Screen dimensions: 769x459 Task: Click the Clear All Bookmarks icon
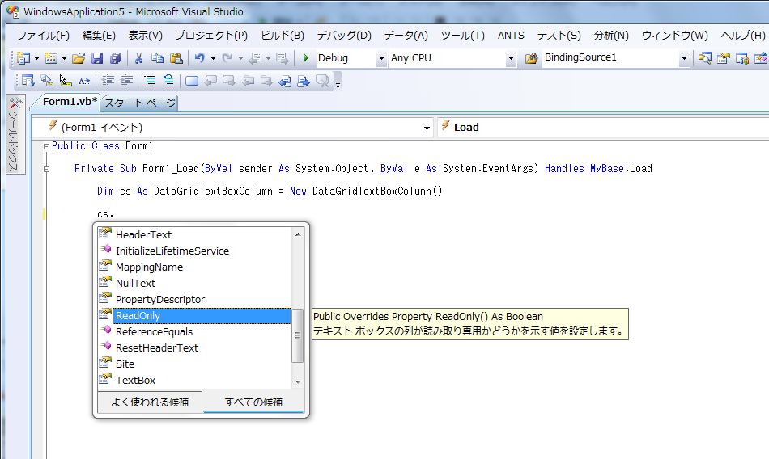pos(322,81)
